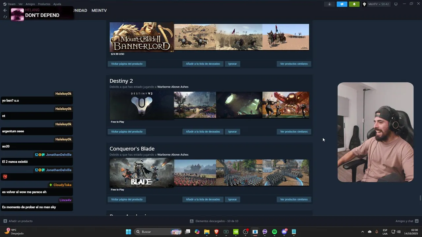Image resolution: width=422 pixels, height=237 pixels.
Task: Visit Destiny 2 product page button
Action: (127, 132)
